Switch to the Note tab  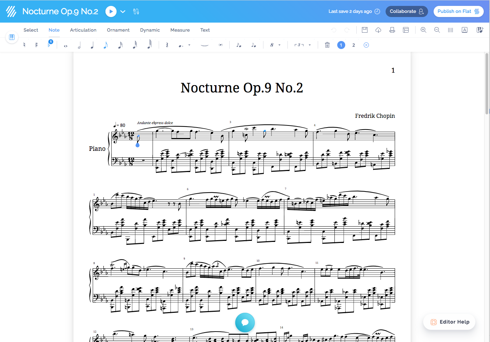[x=54, y=30]
